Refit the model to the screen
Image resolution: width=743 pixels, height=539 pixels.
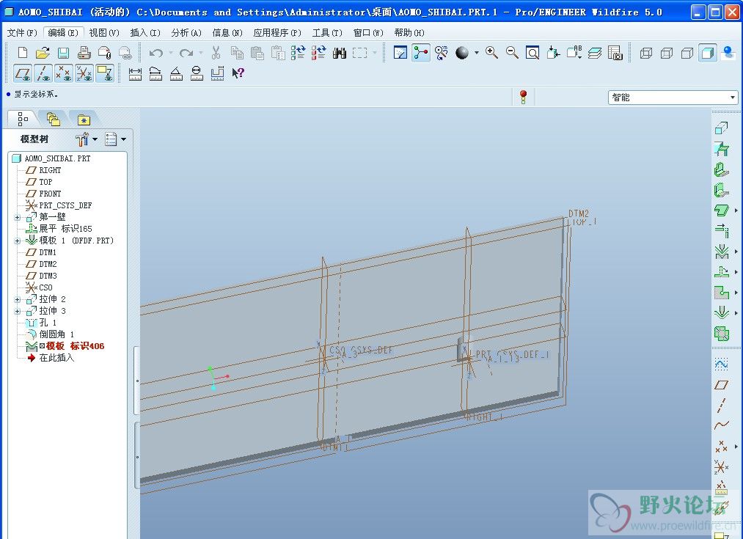532,53
